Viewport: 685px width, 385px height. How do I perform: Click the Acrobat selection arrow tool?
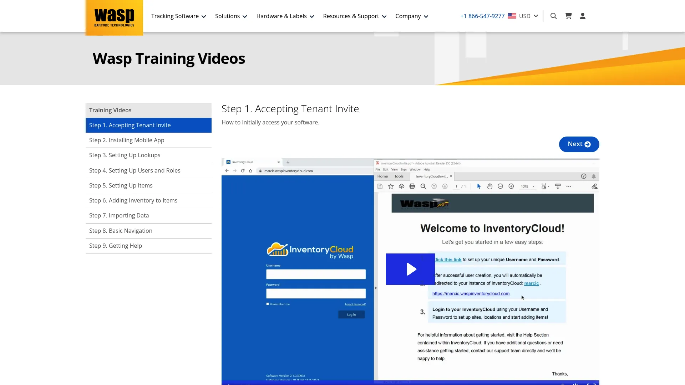[479, 186]
